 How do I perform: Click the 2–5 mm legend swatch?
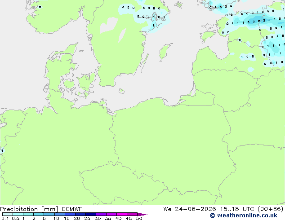click(39, 214)
